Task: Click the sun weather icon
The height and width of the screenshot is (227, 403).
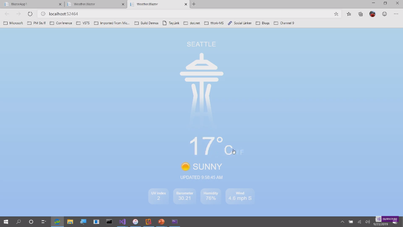Action: click(185, 167)
